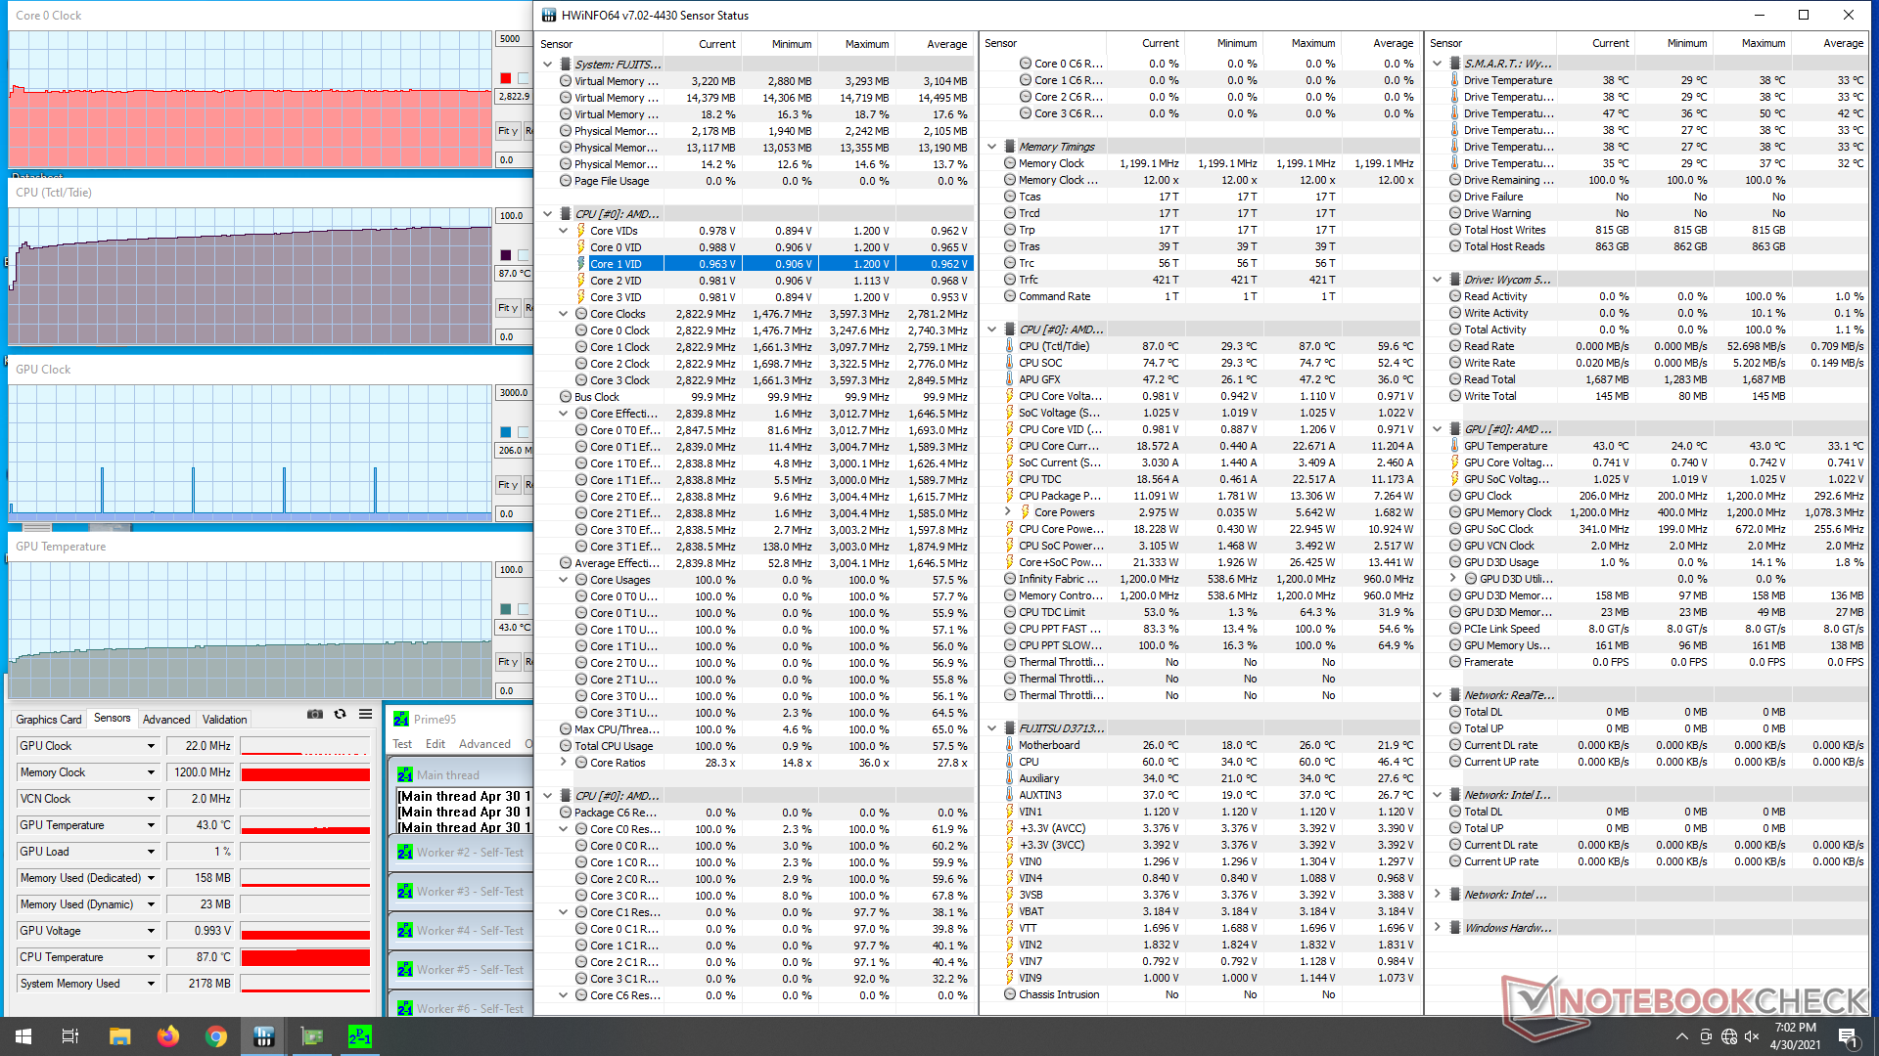The width and height of the screenshot is (1879, 1056).
Task: Open the Prime95 Test menu
Action: point(402,744)
